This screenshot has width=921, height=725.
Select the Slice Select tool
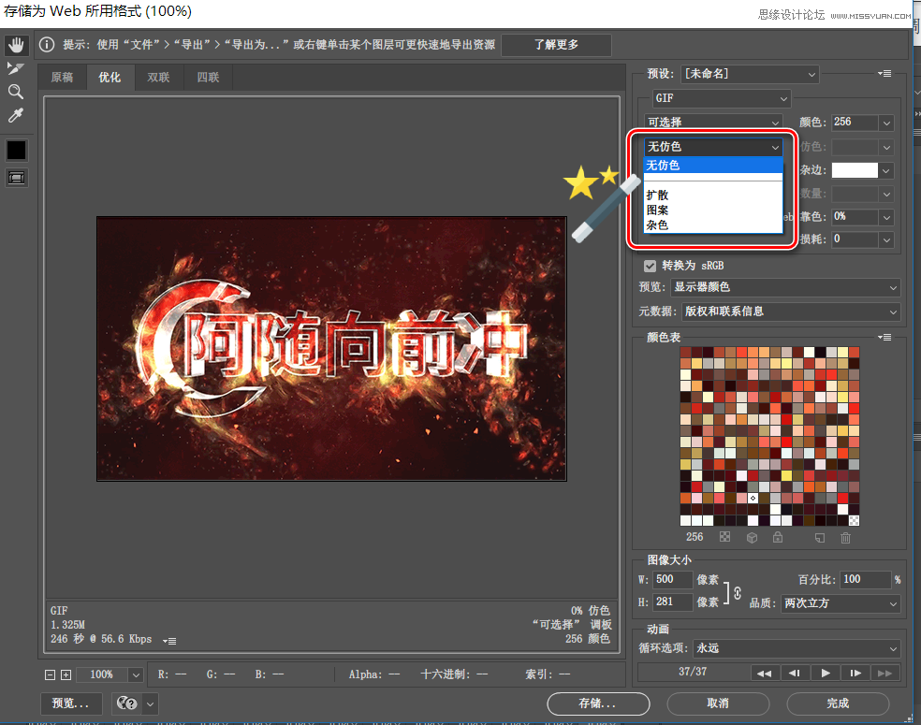tap(16, 67)
